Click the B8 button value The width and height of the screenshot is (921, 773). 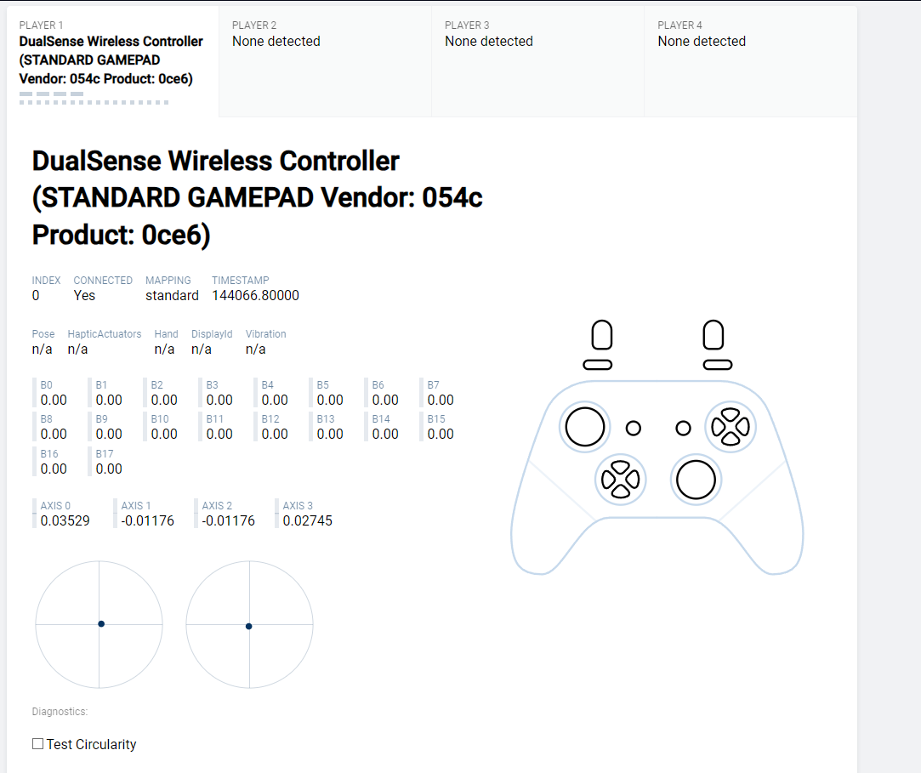[x=54, y=434]
